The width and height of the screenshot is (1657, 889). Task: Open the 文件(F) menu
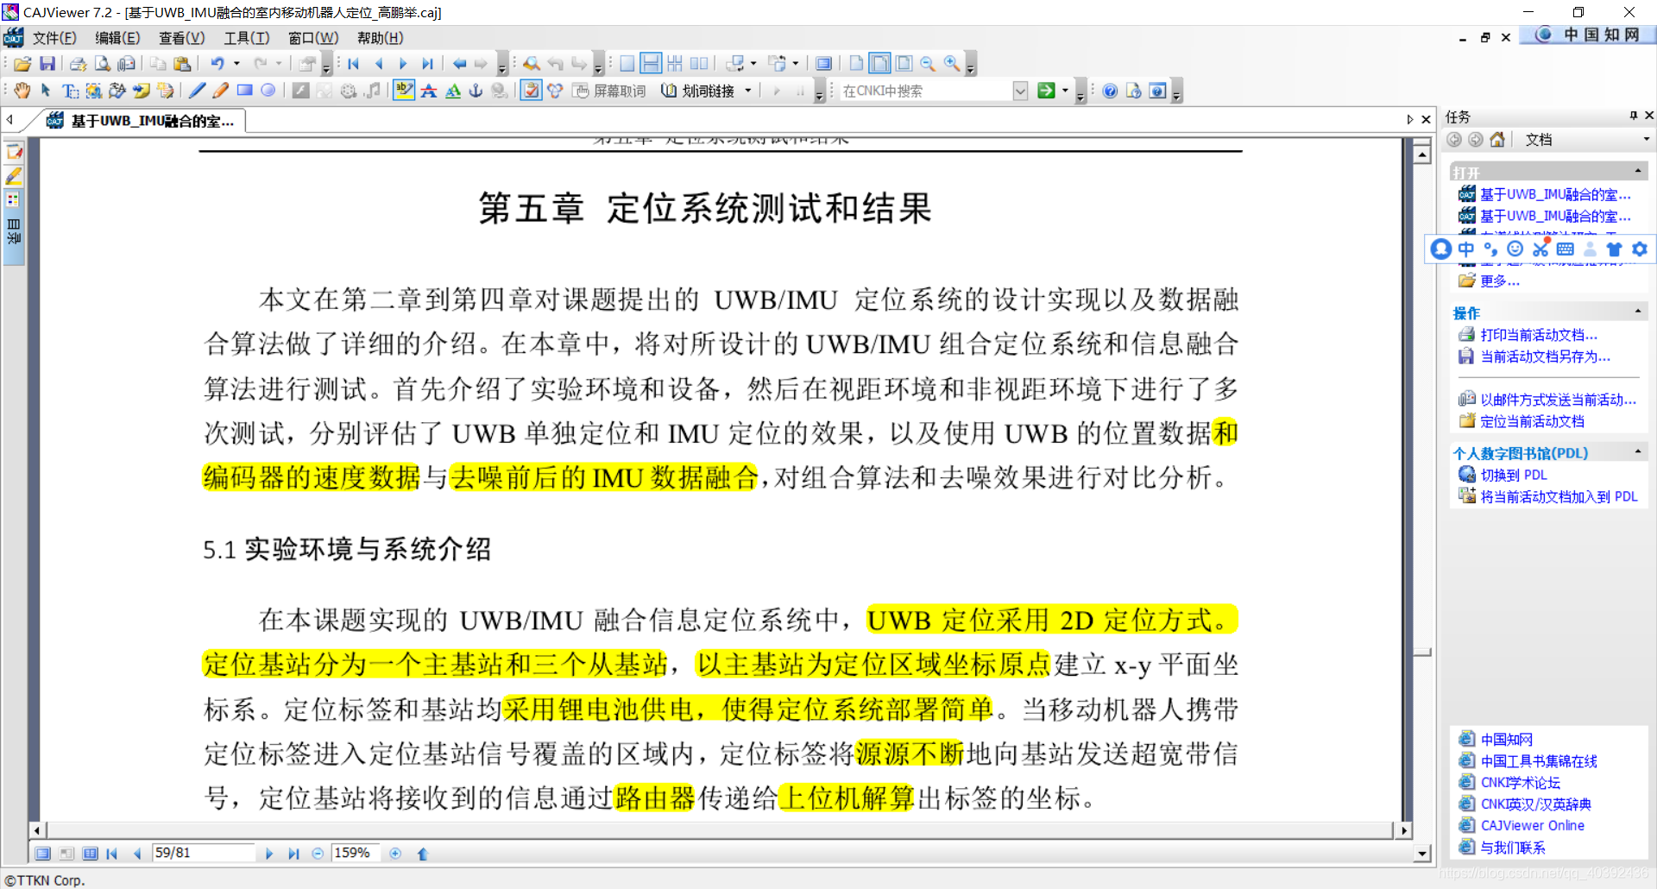click(x=54, y=38)
